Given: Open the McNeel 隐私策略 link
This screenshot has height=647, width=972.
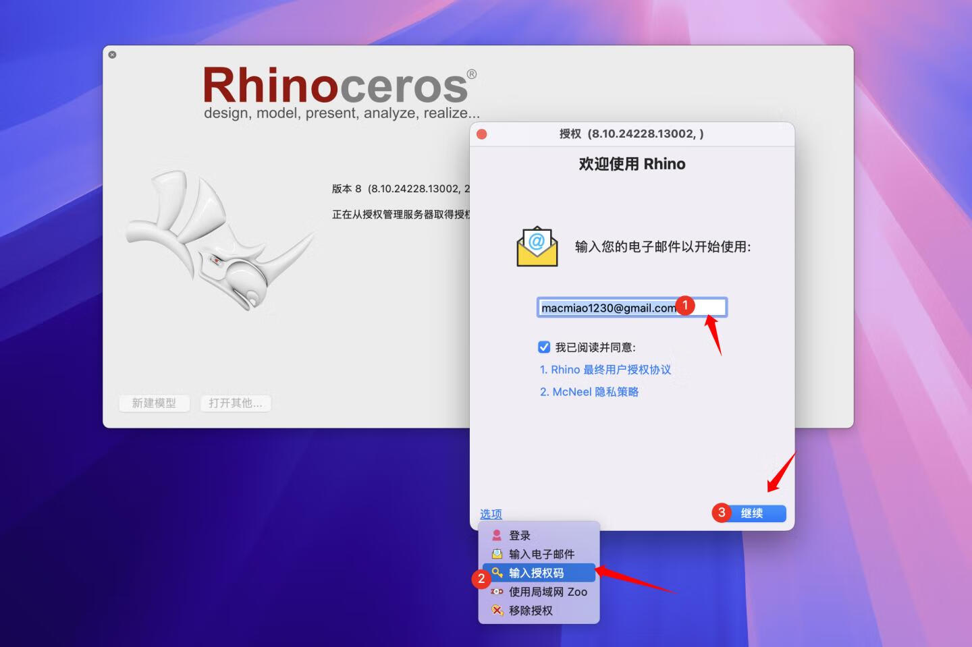Looking at the screenshot, I should coord(589,392).
